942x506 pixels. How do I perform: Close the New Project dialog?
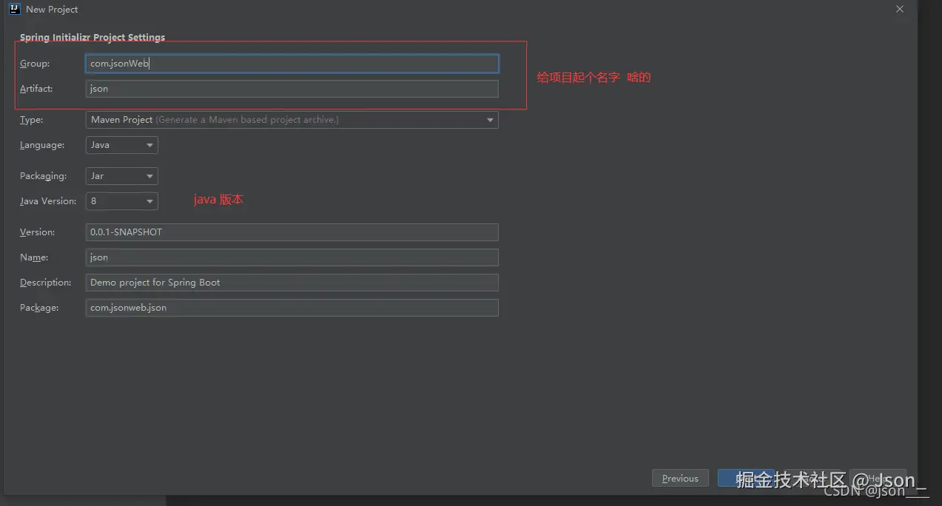point(900,9)
